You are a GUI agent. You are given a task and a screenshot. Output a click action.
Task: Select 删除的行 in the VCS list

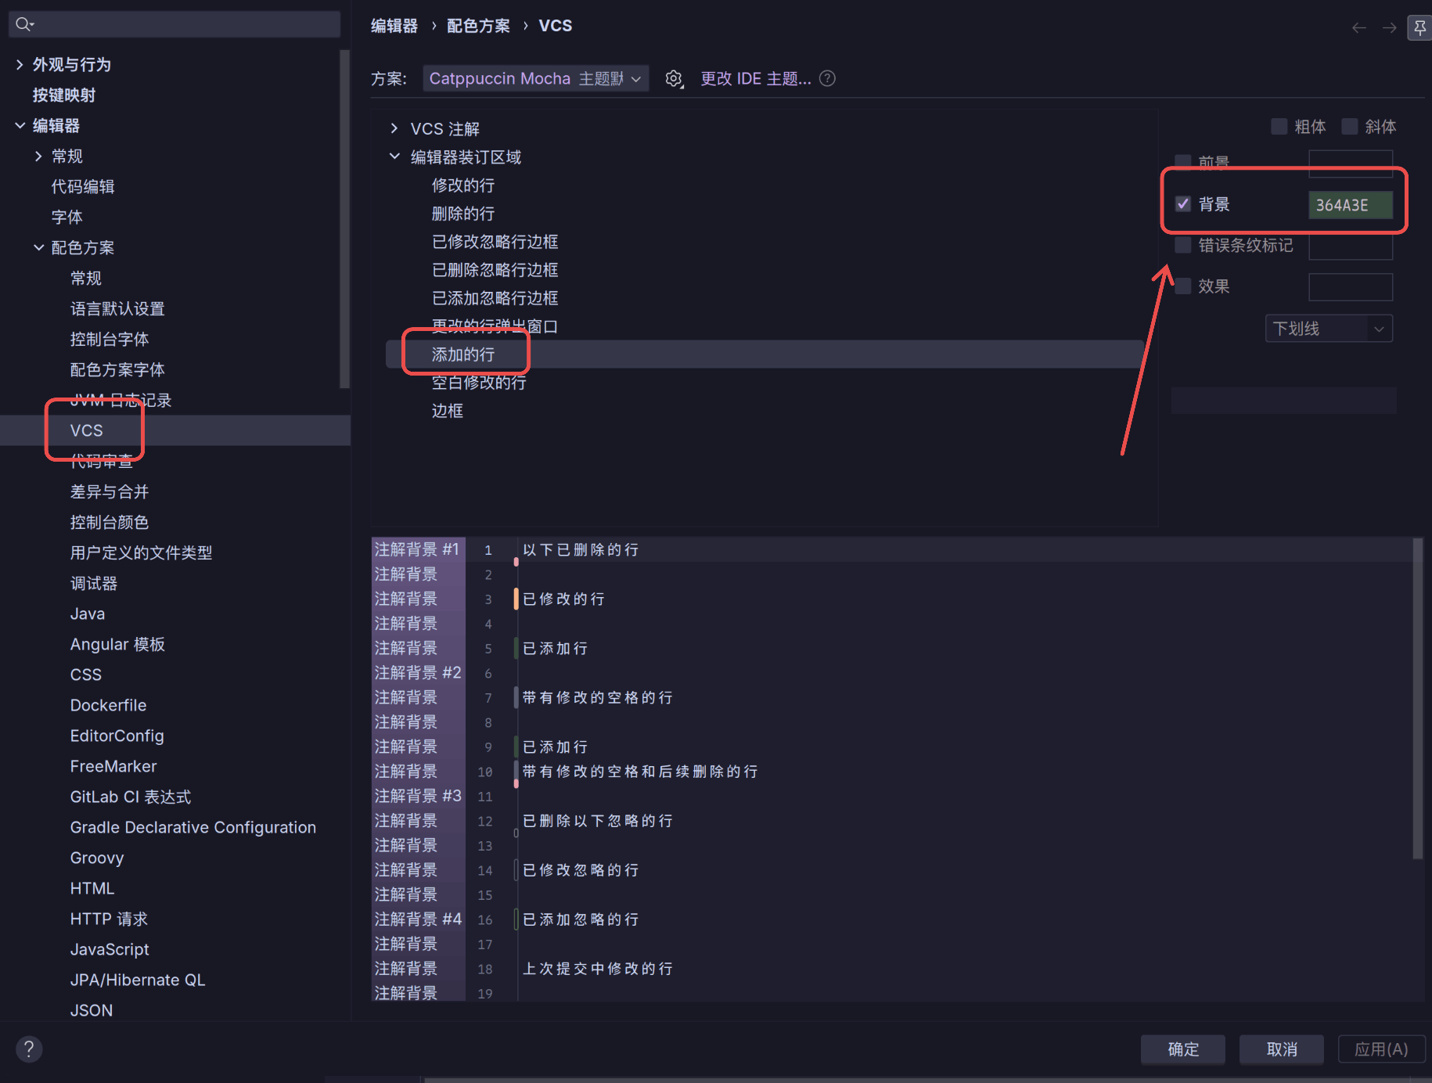click(463, 214)
